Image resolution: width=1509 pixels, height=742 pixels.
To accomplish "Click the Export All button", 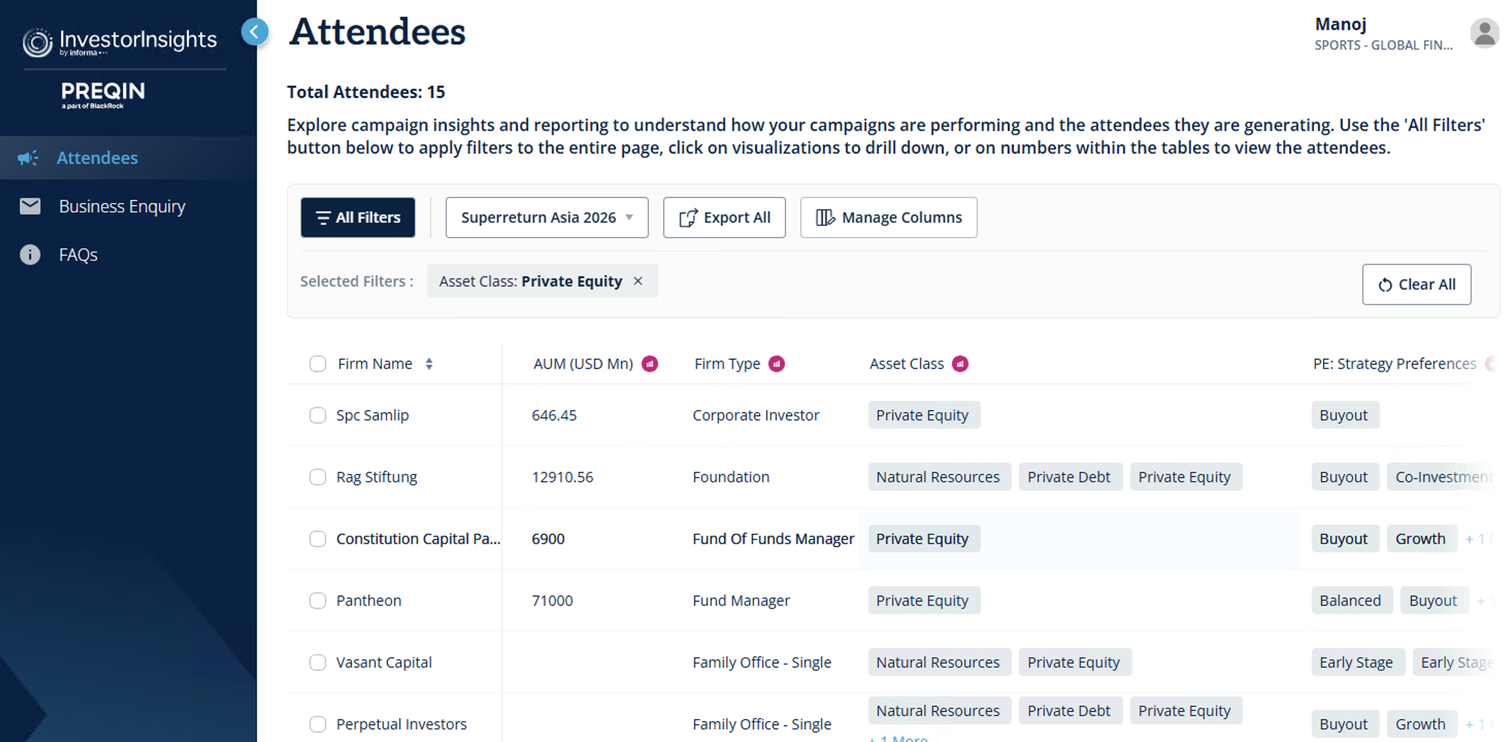I will click(724, 217).
